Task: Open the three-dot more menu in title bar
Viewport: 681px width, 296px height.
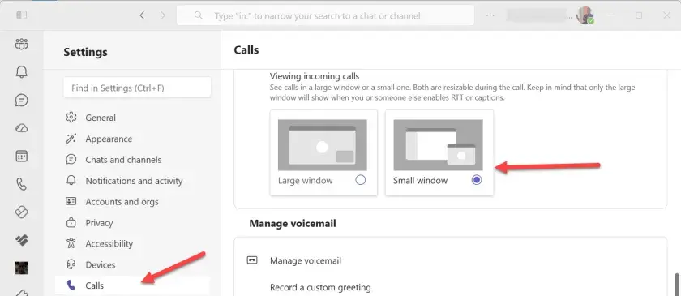Action: (490, 15)
